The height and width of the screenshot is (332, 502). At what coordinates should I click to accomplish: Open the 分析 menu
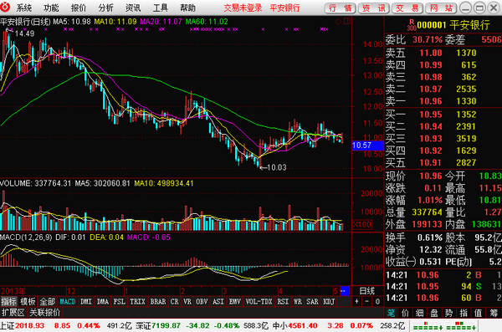(x=106, y=8)
